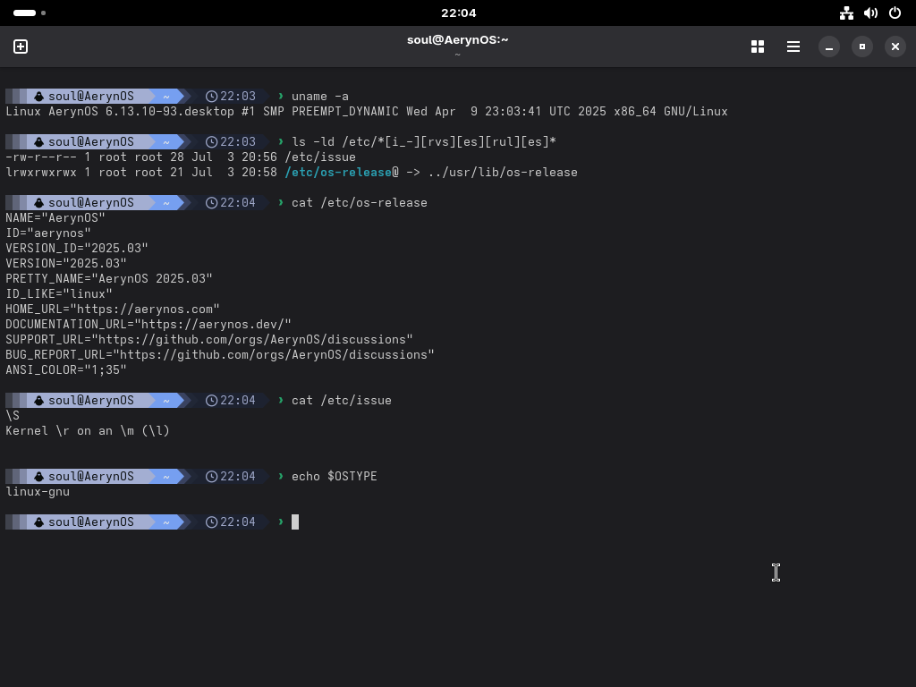This screenshot has height=687, width=916.
Task: Click the 'cat /etc/issue' command
Action: coord(341,400)
